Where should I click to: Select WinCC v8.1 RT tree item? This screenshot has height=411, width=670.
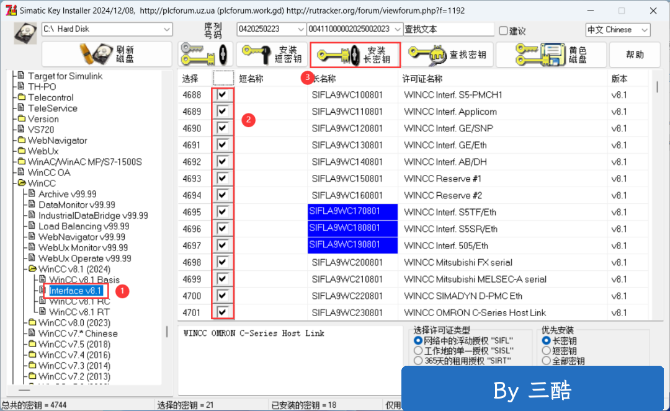79,312
